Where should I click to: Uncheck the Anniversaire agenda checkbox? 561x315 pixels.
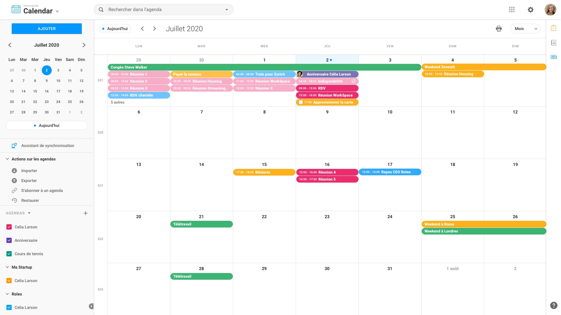point(9,240)
